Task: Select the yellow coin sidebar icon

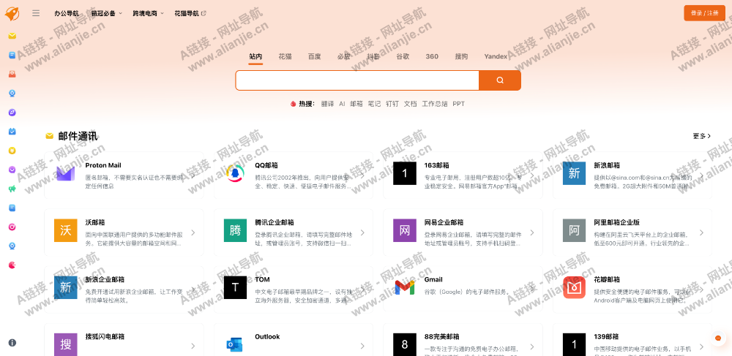Action: tap(12, 151)
